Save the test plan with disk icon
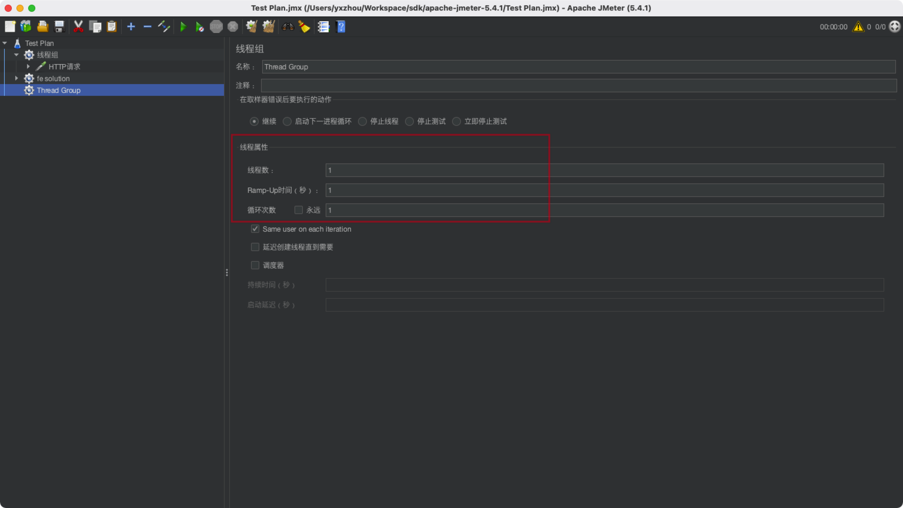 (59, 27)
